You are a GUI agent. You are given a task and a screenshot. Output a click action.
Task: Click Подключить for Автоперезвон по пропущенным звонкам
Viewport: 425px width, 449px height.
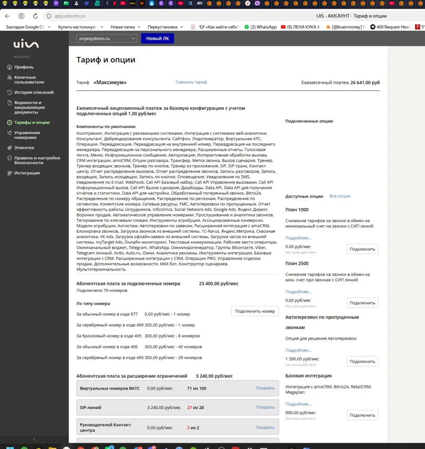pos(363,361)
